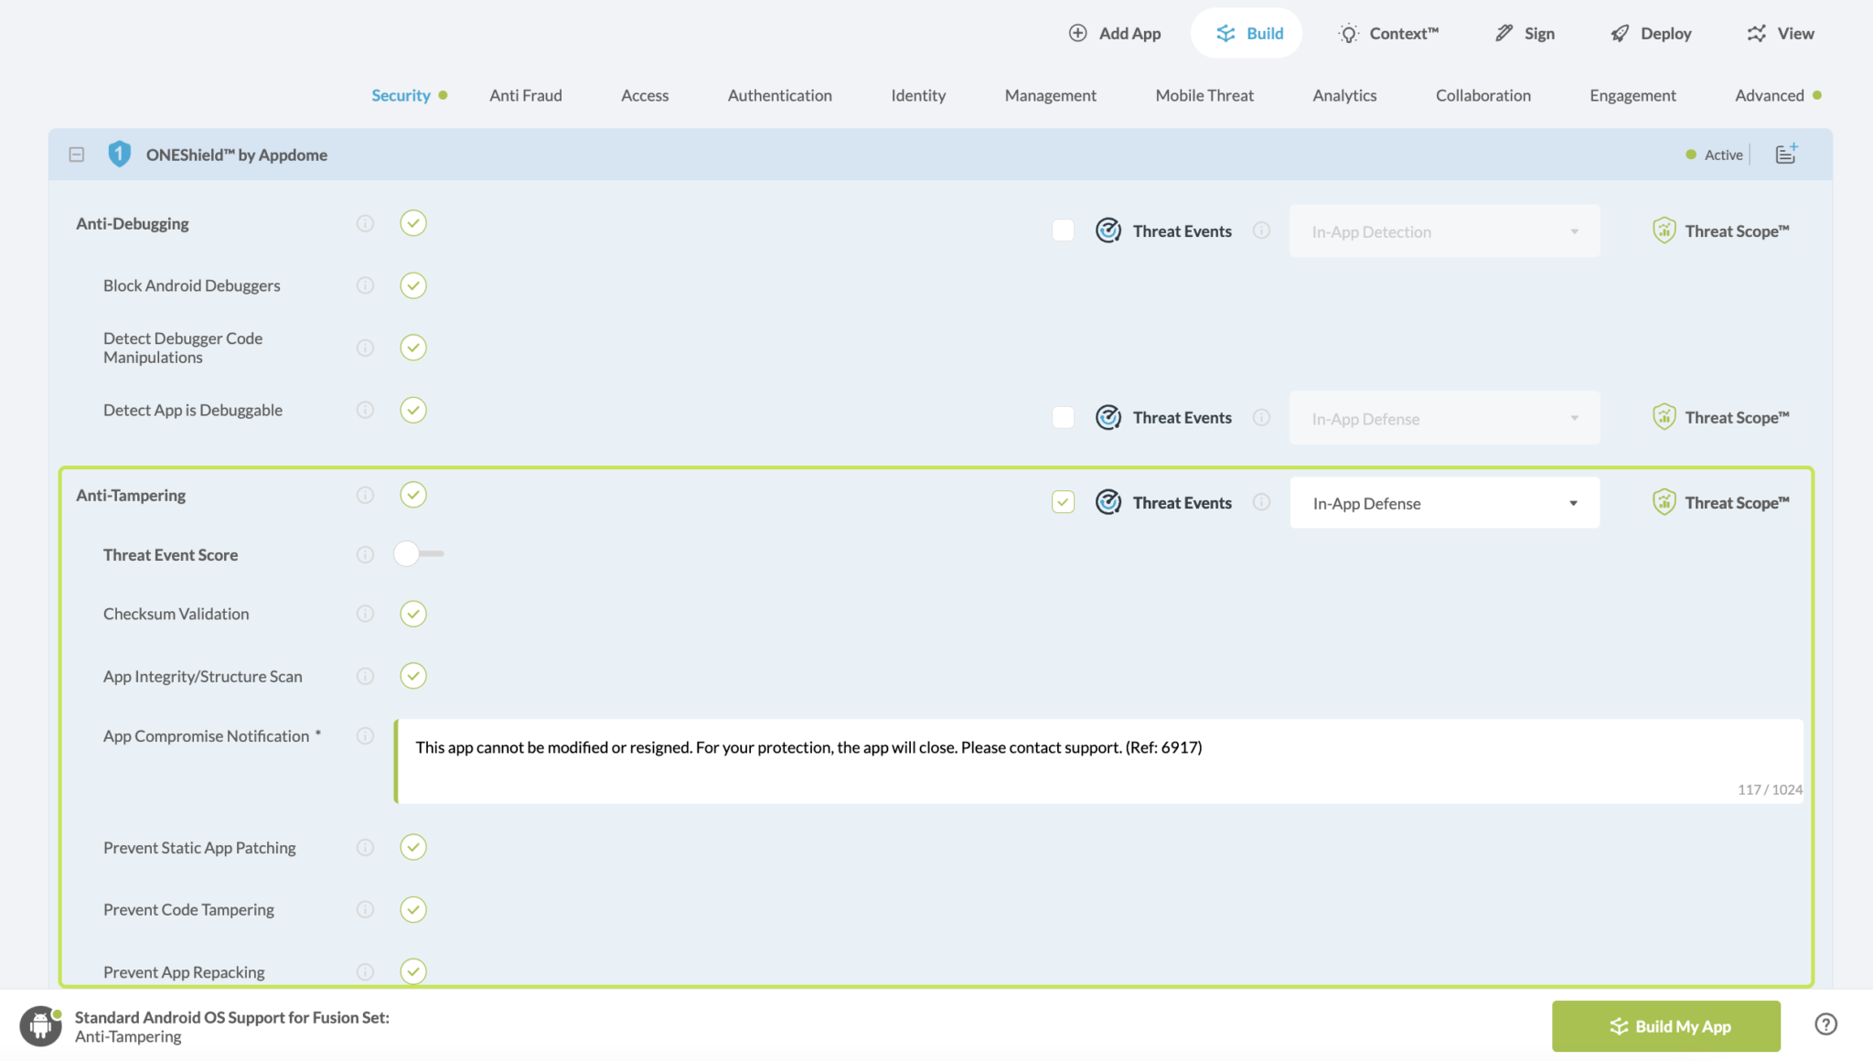Click the Anti-Tampering Threat Scope shield icon
Image resolution: width=1873 pixels, height=1061 pixels.
(x=1664, y=502)
